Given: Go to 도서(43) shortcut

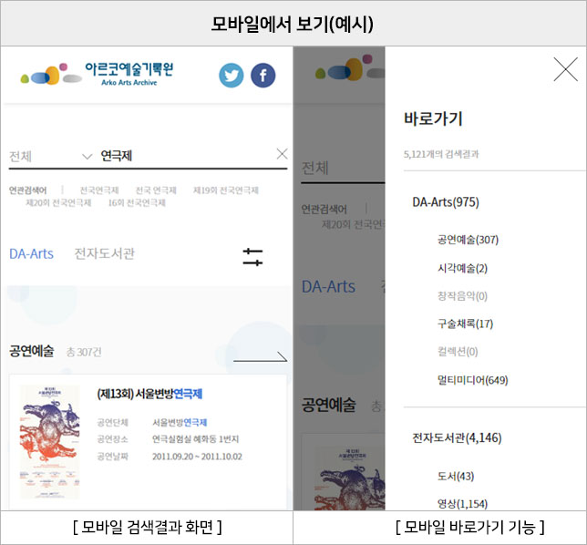Looking at the screenshot, I should click(x=456, y=476).
